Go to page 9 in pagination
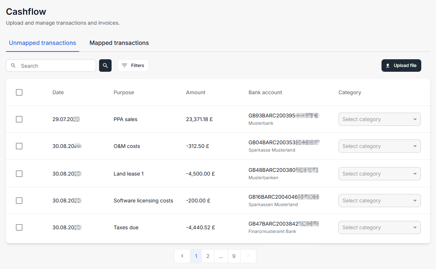Viewport: 436px width, 269px height. [x=234, y=256]
